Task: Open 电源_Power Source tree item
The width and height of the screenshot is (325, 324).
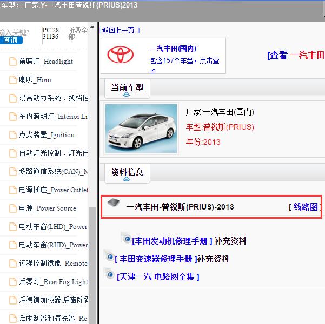Action: (48, 208)
